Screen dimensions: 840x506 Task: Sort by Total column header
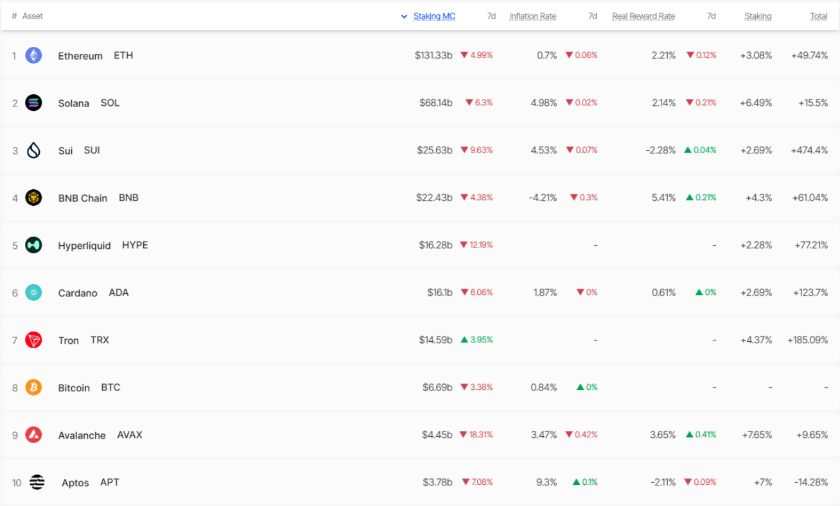coord(819,16)
